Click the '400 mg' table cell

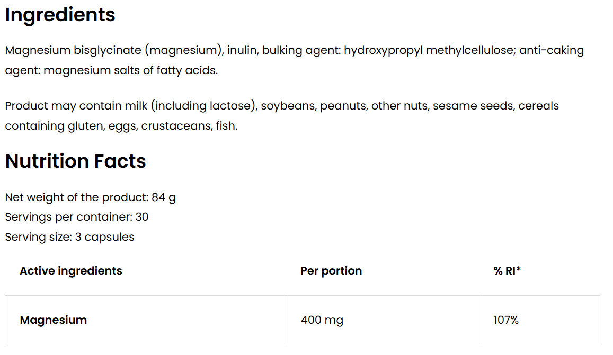pyautogui.click(x=322, y=320)
